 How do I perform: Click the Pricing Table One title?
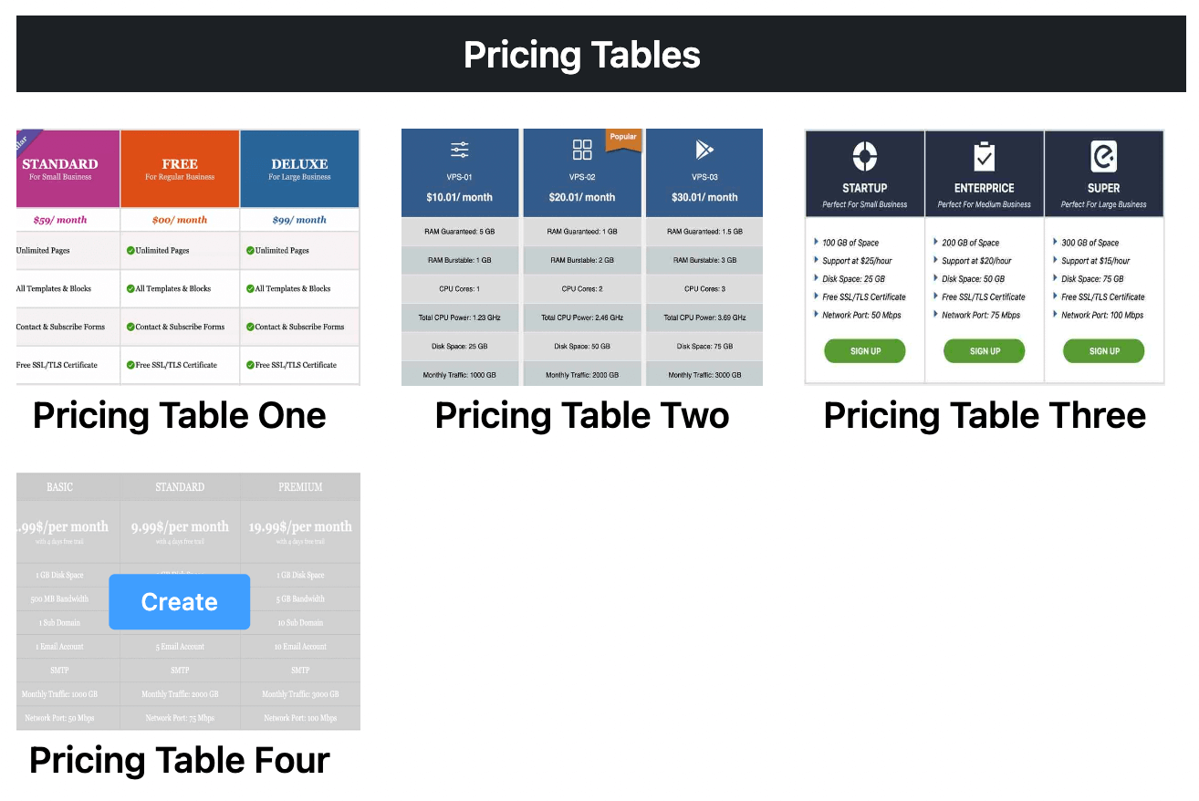[179, 415]
